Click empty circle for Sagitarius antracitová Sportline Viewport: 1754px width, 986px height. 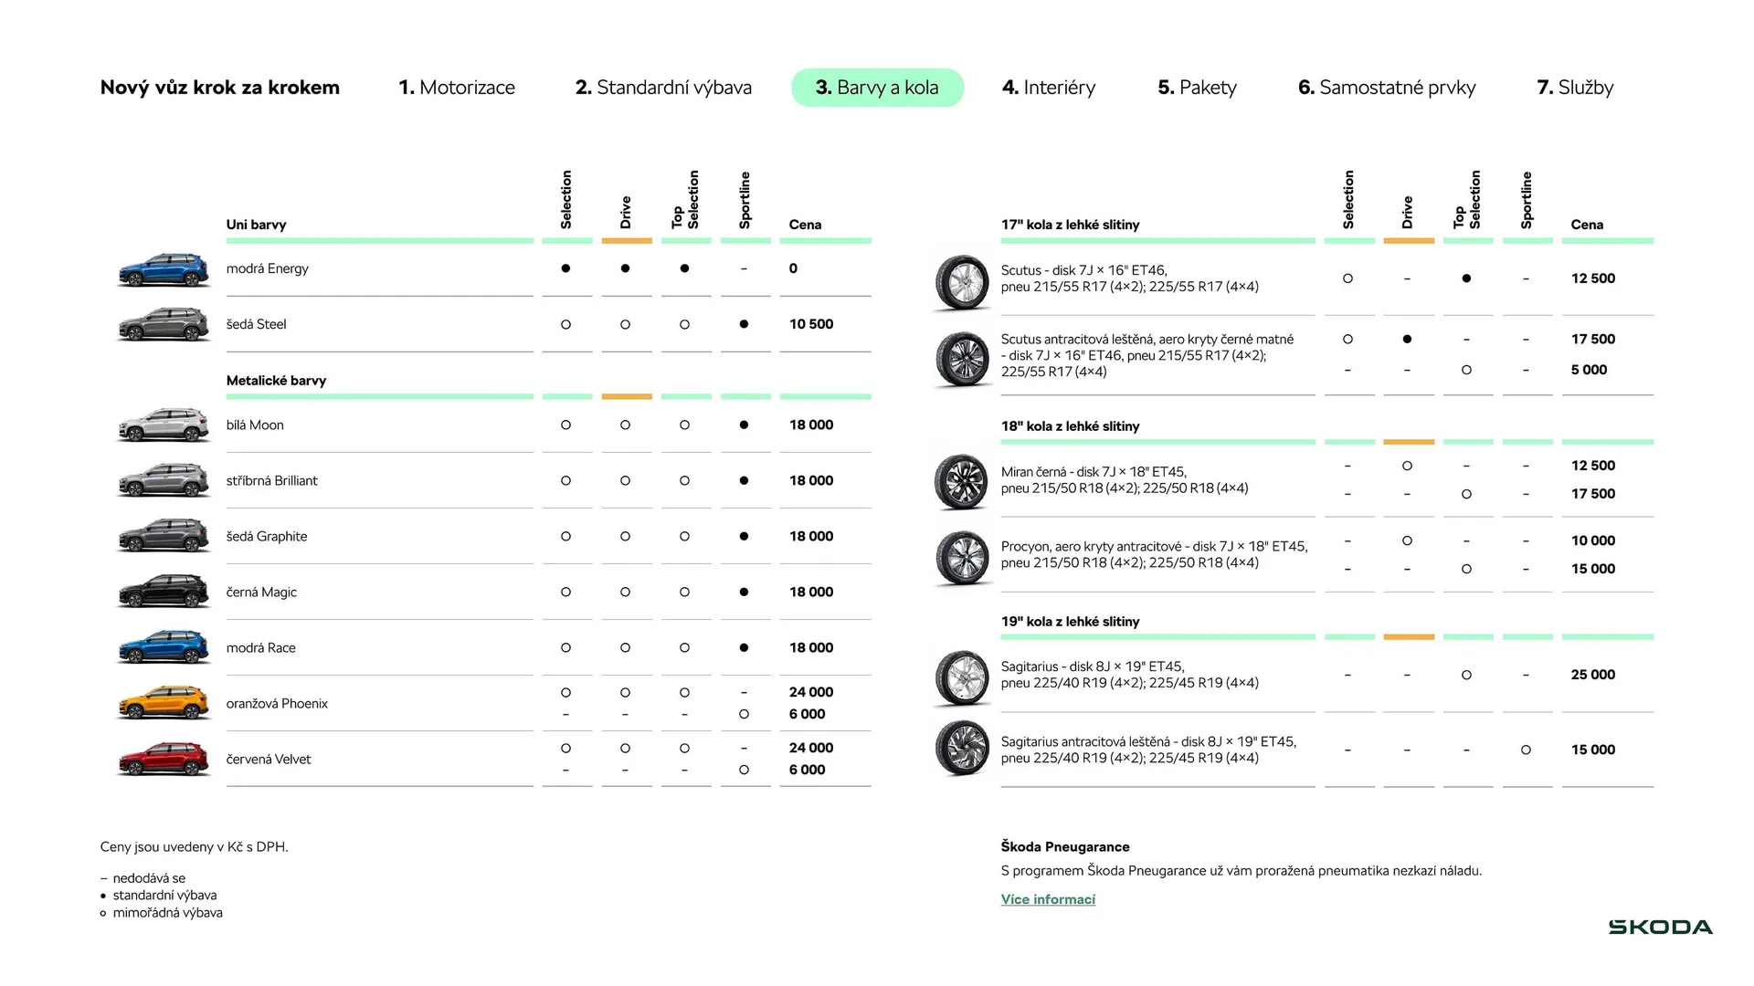[x=1527, y=750]
